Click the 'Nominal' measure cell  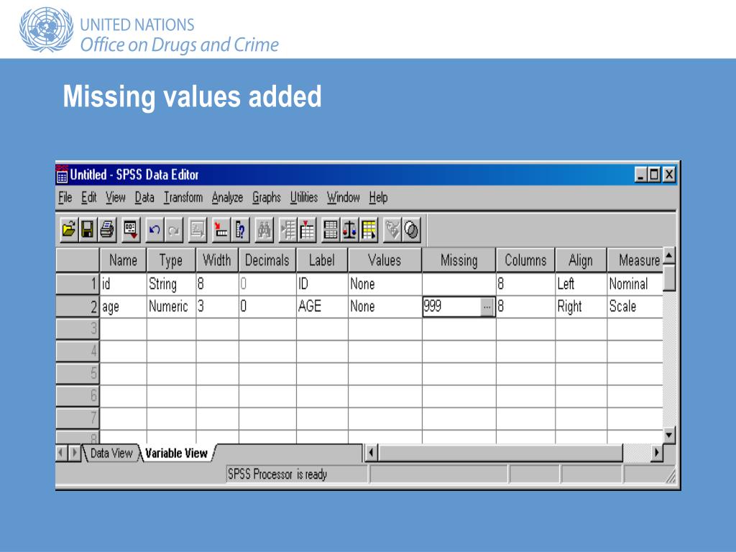point(635,283)
